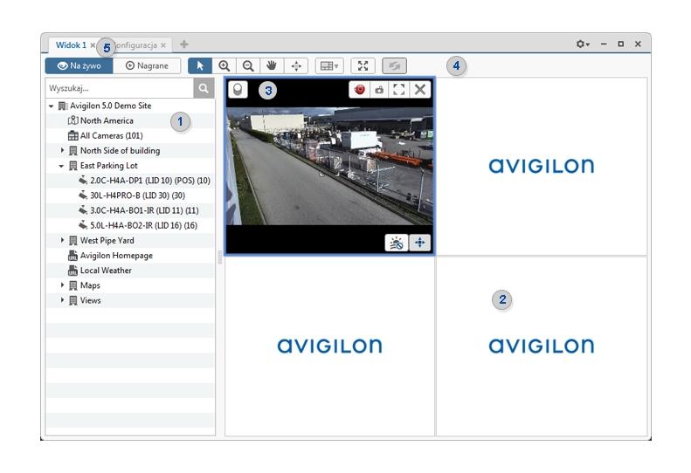Open the view layout dropdown

pos(329,65)
